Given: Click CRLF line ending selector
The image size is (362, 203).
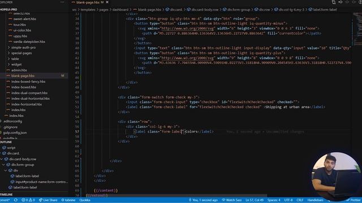Looking at the screenshot, I should [x=300, y=200].
